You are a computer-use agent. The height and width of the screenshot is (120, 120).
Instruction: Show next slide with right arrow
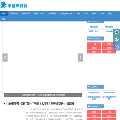click(81, 57)
